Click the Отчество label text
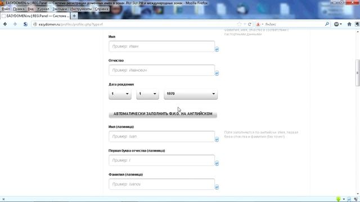 click(116, 61)
